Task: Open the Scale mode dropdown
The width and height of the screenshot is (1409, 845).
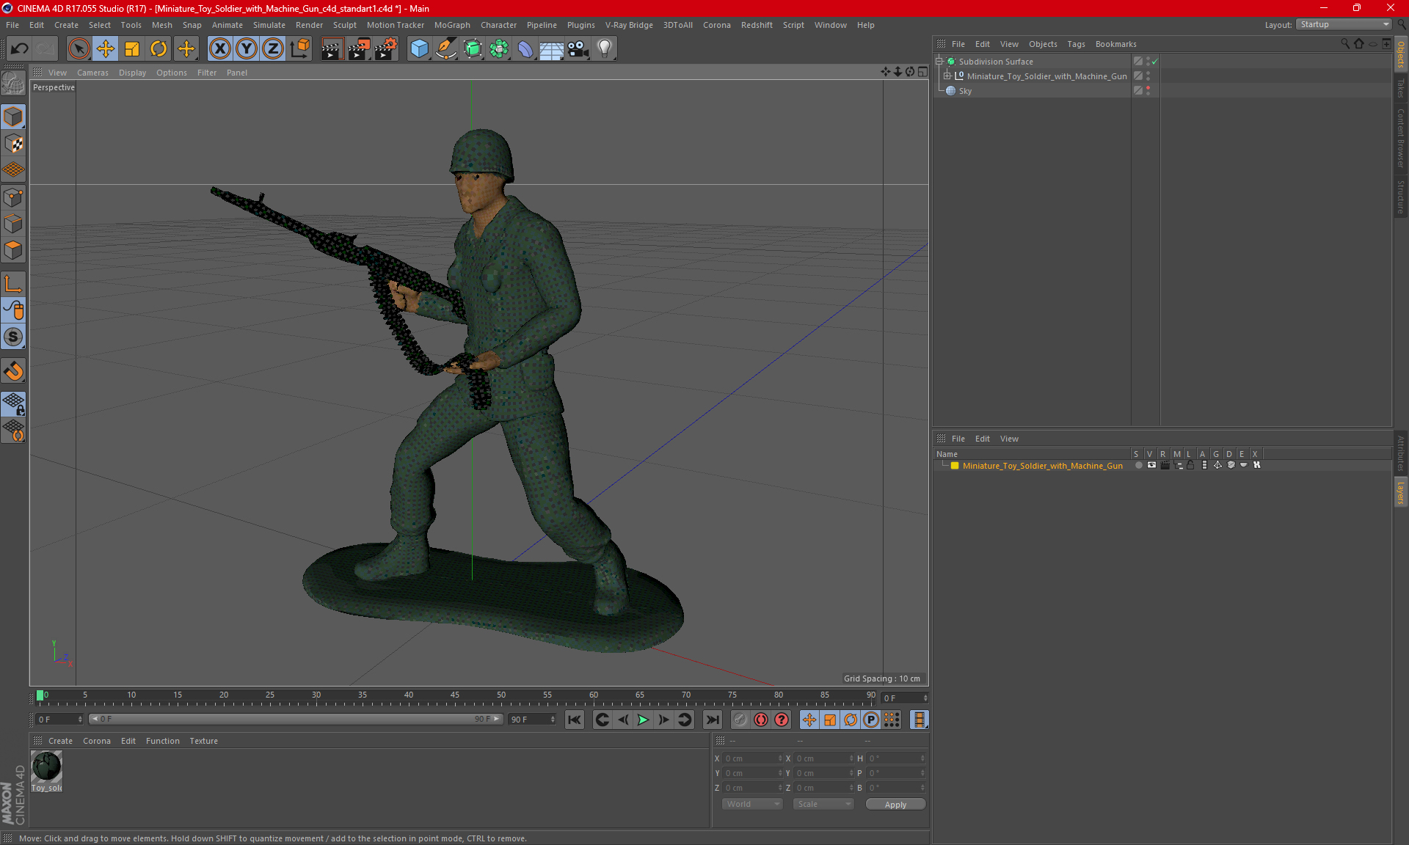Action: [823, 804]
